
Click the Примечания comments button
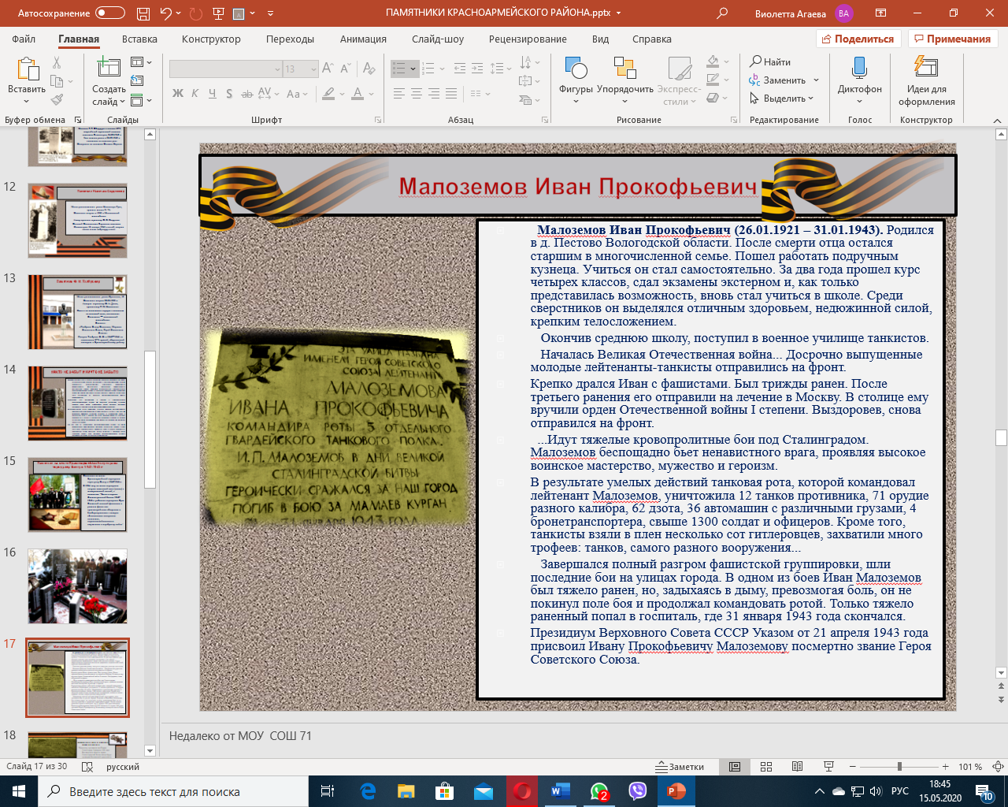tap(952, 39)
